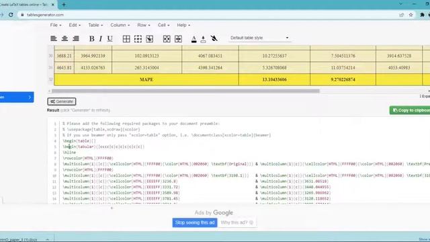Open a new browser tab
430x242 pixels.
click(x=64, y=5)
